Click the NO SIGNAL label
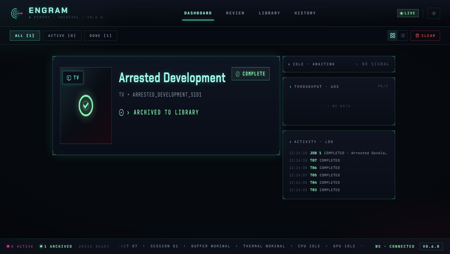The image size is (450, 254). 373,64
